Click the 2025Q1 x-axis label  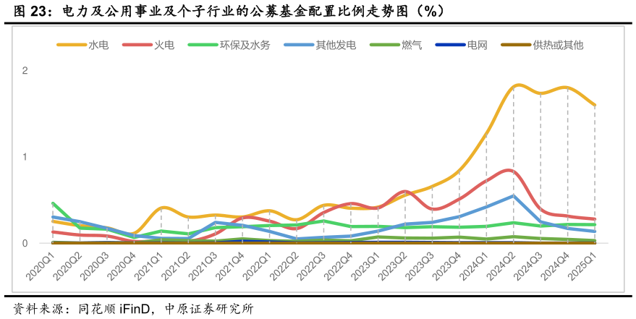pyautogui.click(x=582, y=265)
